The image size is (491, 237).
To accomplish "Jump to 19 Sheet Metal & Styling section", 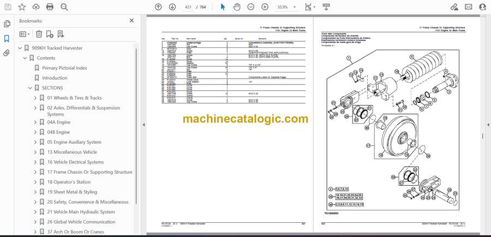I will (72, 192).
